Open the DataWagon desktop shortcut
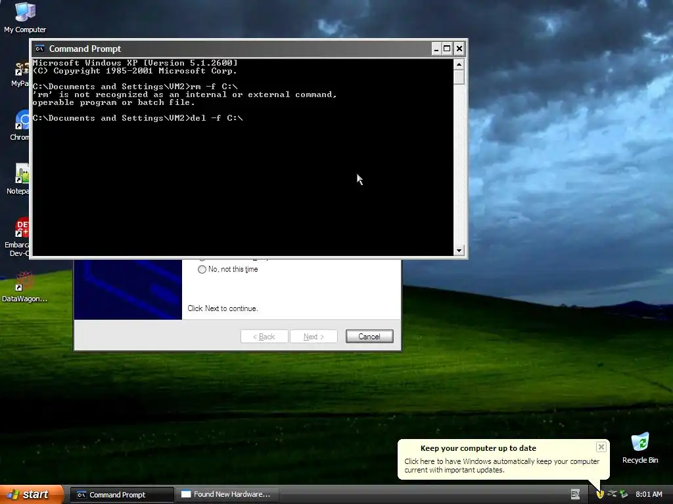The height and width of the screenshot is (504, 673). pos(24,287)
